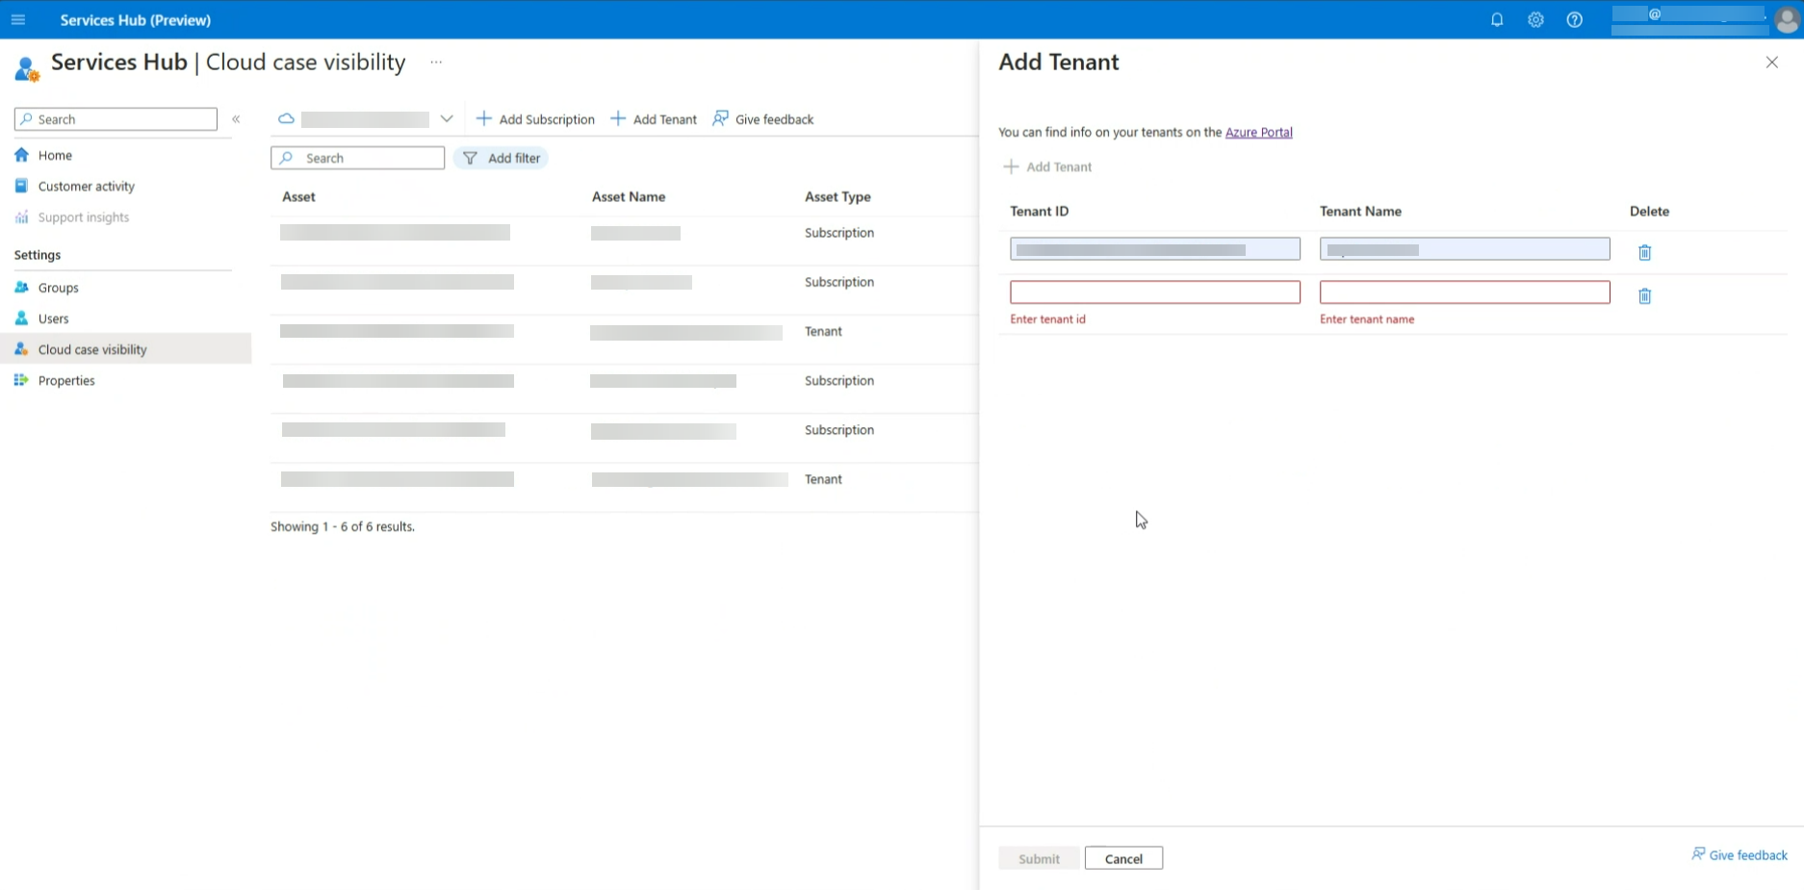Viewport: 1804px width, 890px height.
Task: Open the settings gear in the header
Action: pos(1535,19)
